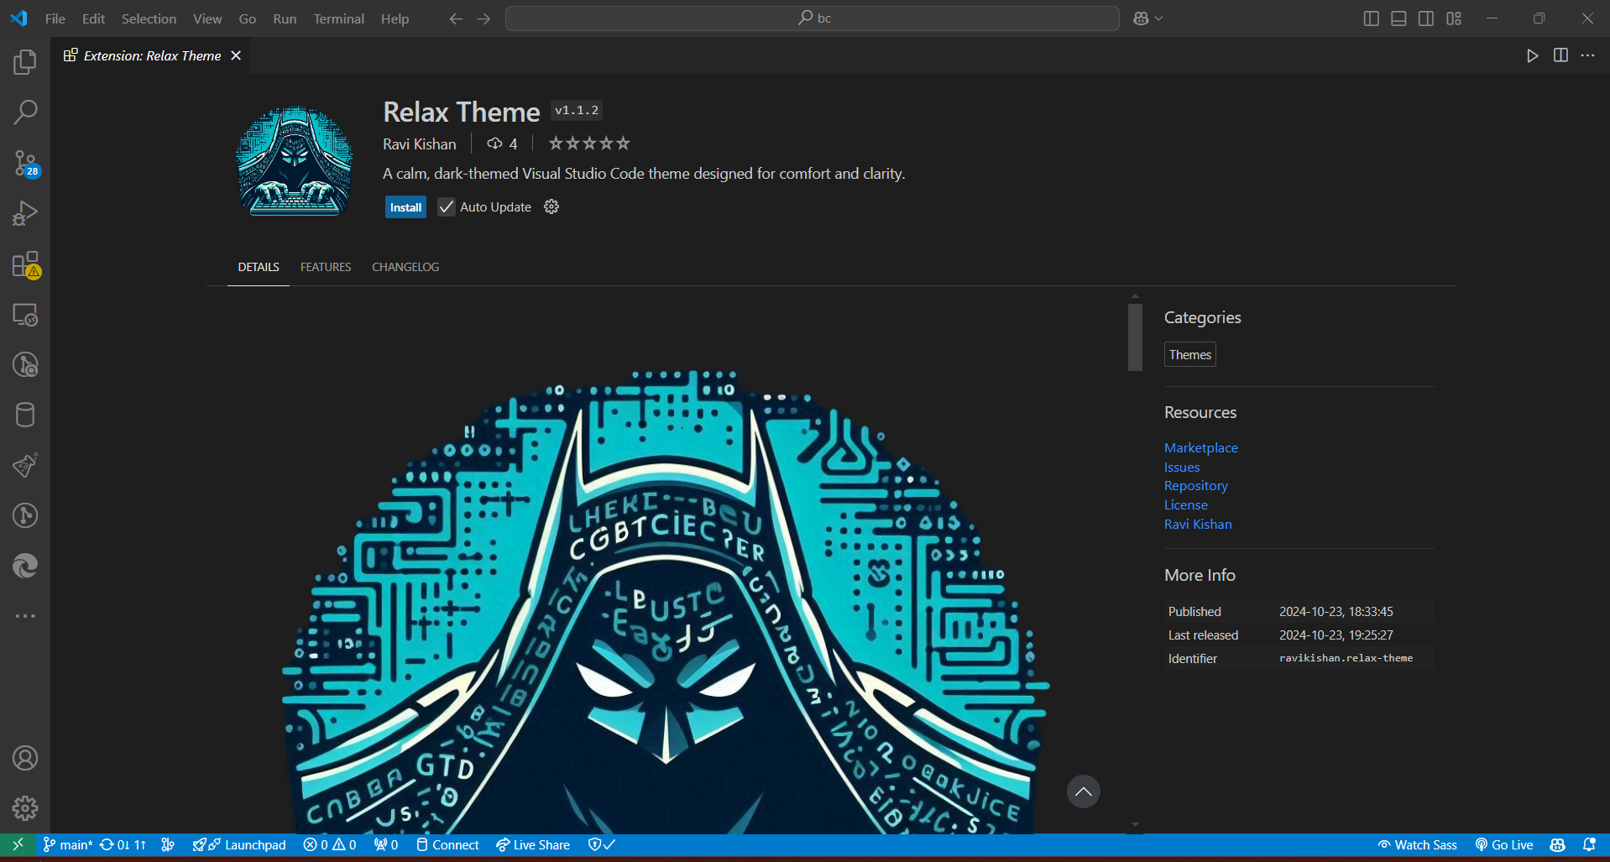
Task: Open the remote window indicator in status bar
Action: pos(18,844)
